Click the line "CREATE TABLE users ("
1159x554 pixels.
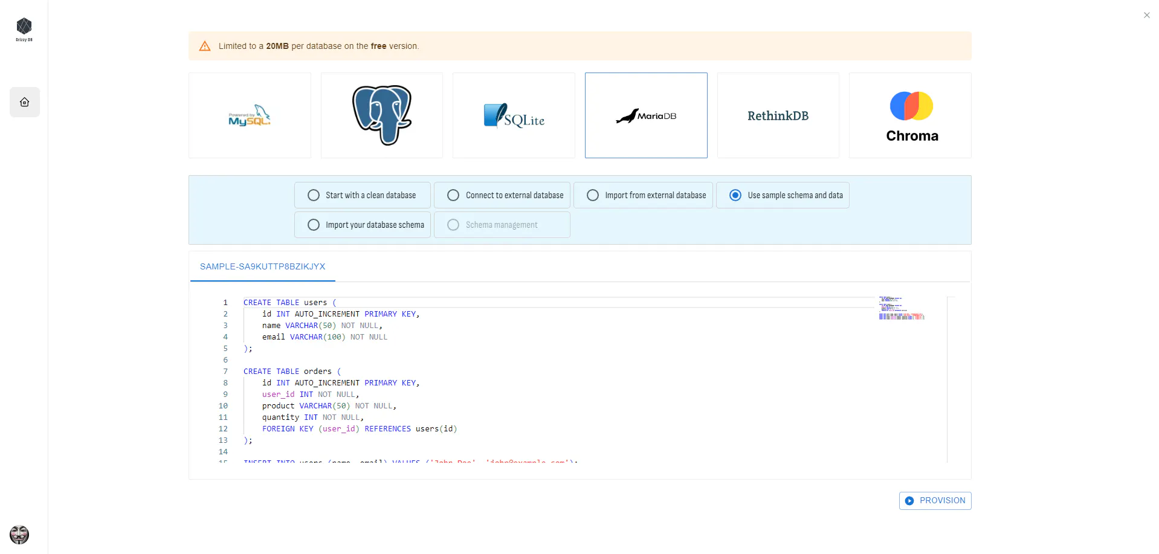[289, 303]
